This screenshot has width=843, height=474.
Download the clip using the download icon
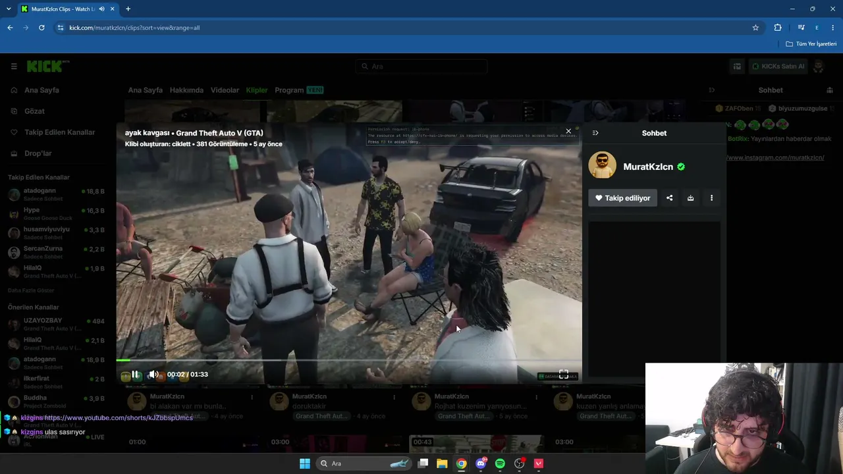[690, 198]
